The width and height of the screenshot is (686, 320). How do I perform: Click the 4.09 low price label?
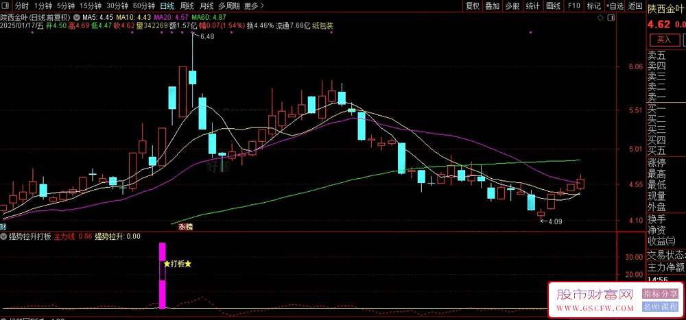click(x=555, y=221)
